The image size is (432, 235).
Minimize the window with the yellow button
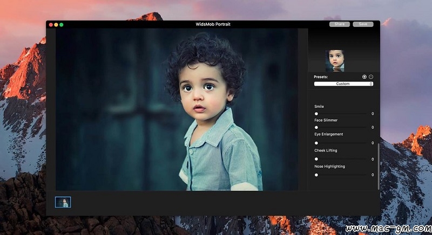[x=56, y=25]
